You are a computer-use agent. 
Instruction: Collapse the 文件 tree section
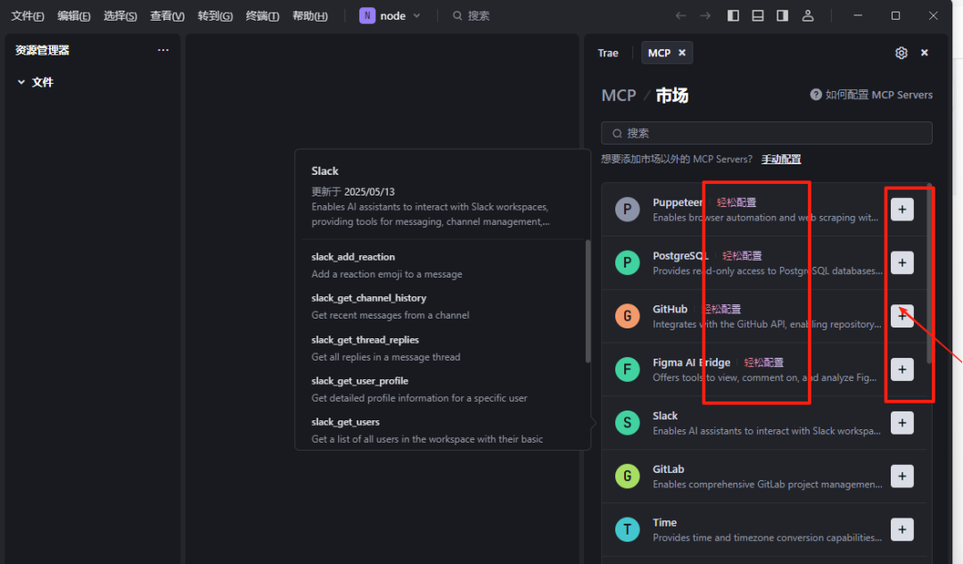[x=21, y=82]
